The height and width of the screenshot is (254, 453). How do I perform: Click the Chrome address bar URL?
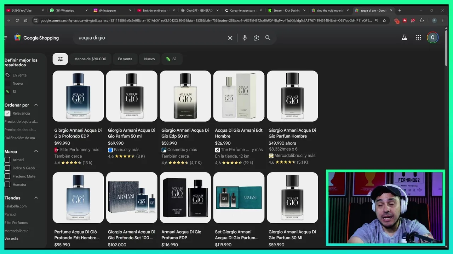pyautogui.click(x=206, y=20)
